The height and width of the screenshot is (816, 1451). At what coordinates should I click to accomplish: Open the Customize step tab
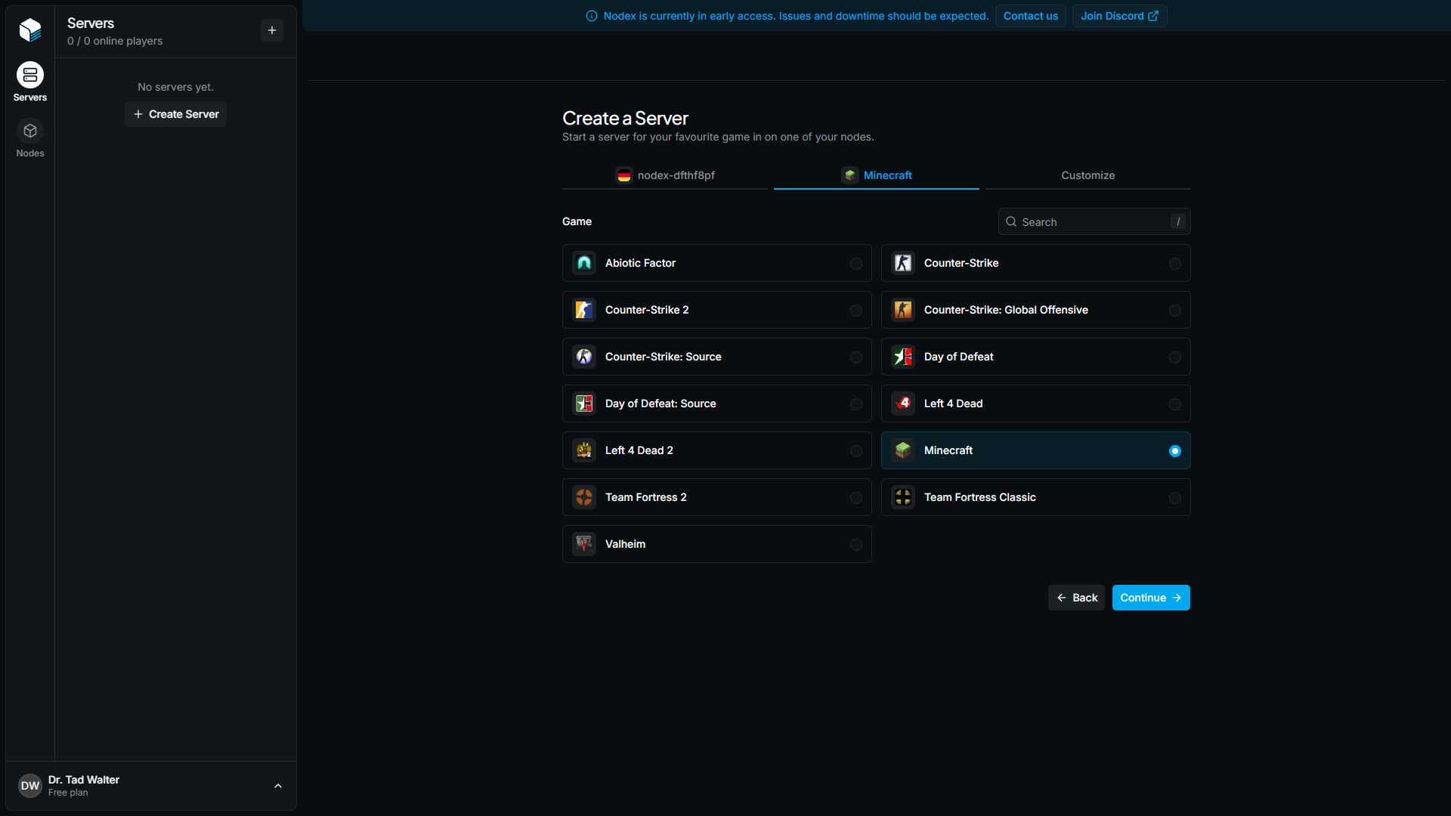(x=1088, y=175)
